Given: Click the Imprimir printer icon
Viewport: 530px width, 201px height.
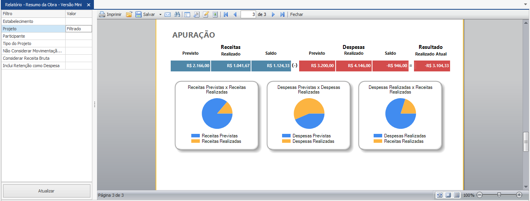Looking at the screenshot, I should coord(102,14).
